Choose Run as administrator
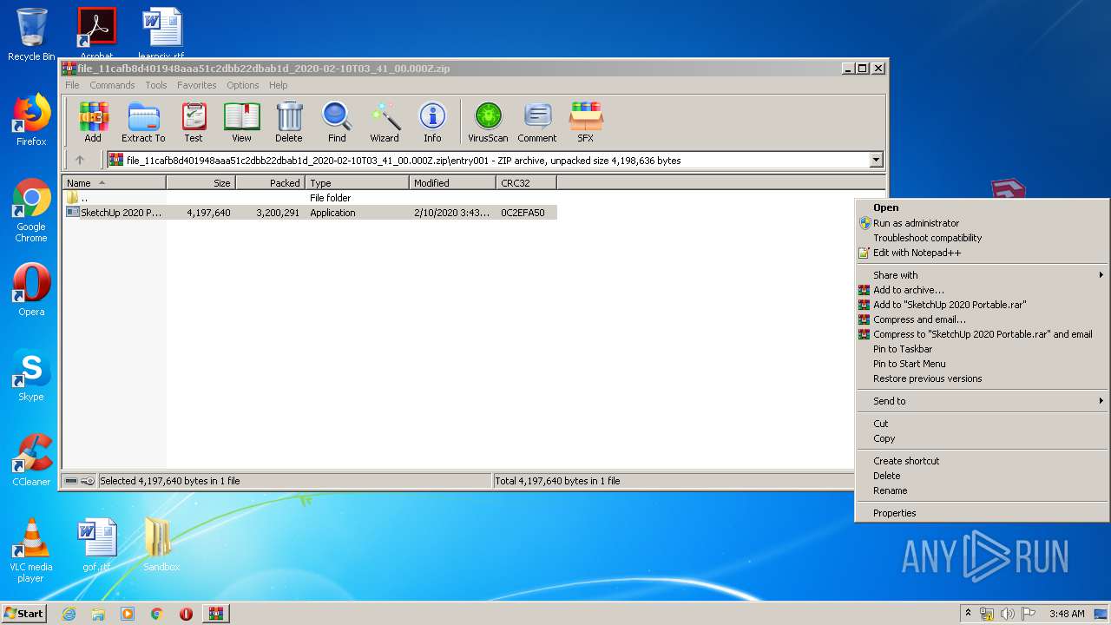 coord(982,223)
